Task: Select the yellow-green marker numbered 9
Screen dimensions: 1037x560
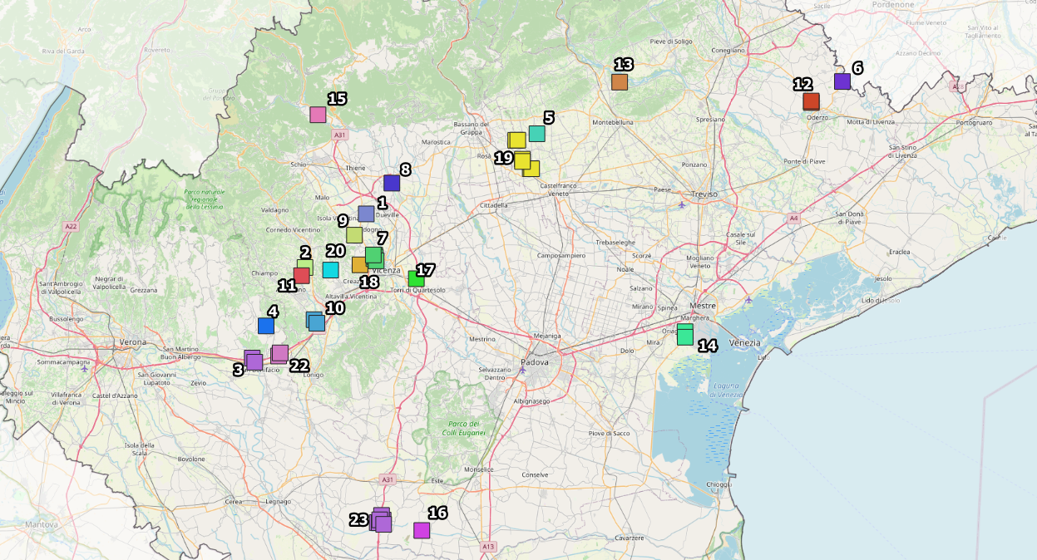Action: tap(354, 234)
